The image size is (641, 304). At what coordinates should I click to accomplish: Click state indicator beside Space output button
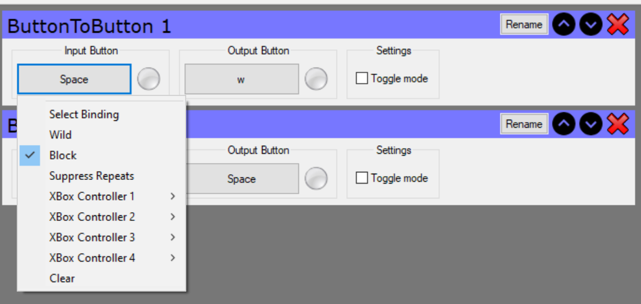(x=316, y=179)
